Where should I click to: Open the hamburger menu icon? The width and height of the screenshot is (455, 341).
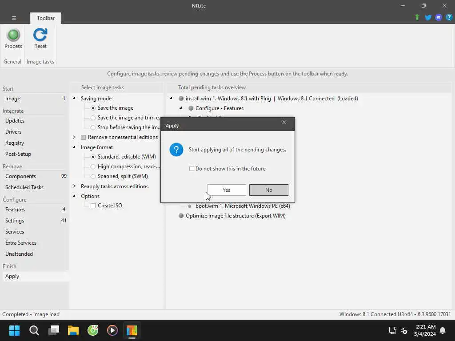point(14,18)
